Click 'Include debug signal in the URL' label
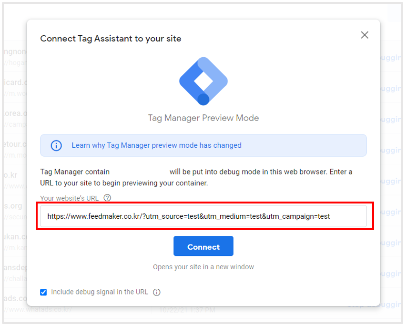This screenshot has height=325, width=406. point(100,292)
